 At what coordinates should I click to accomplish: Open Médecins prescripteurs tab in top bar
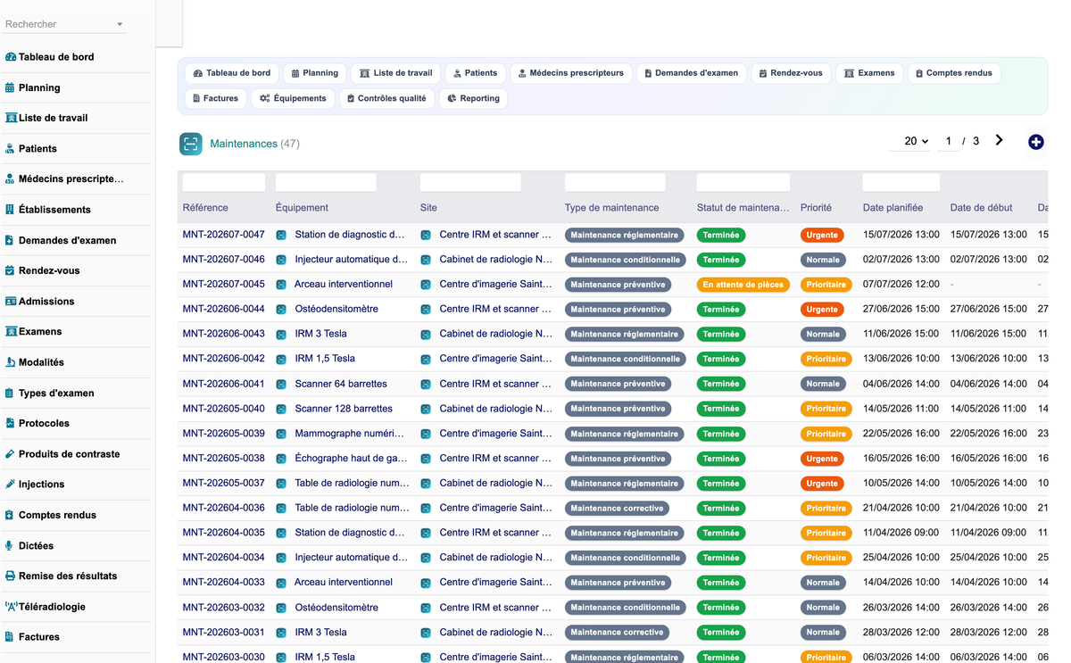pos(571,73)
